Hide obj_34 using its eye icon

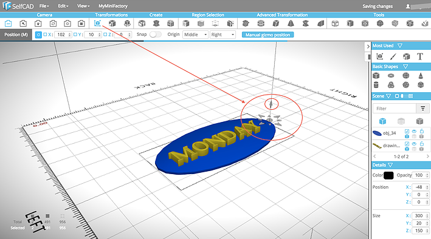tap(414, 131)
